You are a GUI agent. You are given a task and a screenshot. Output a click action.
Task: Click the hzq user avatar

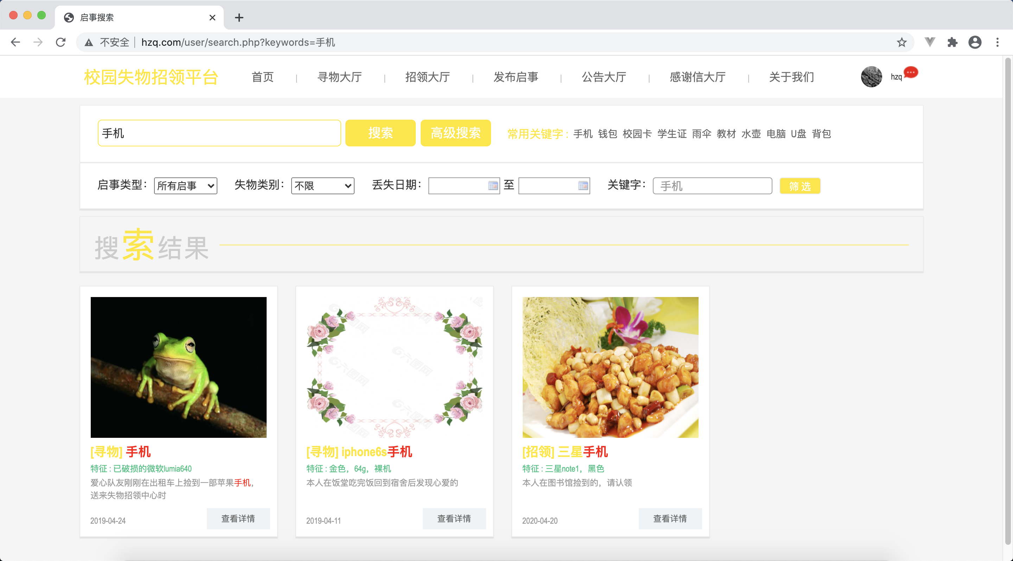(872, 77)
